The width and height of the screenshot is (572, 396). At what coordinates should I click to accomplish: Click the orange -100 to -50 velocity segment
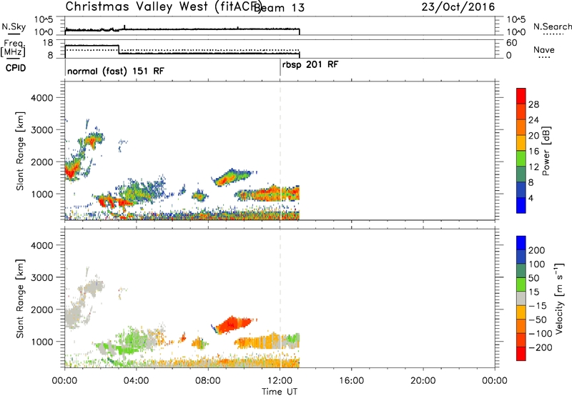pyautogui.click(x=521, y=326)
